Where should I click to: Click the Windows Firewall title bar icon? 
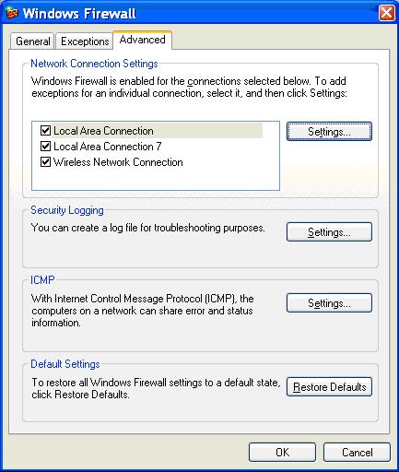[x=12, y=14]
